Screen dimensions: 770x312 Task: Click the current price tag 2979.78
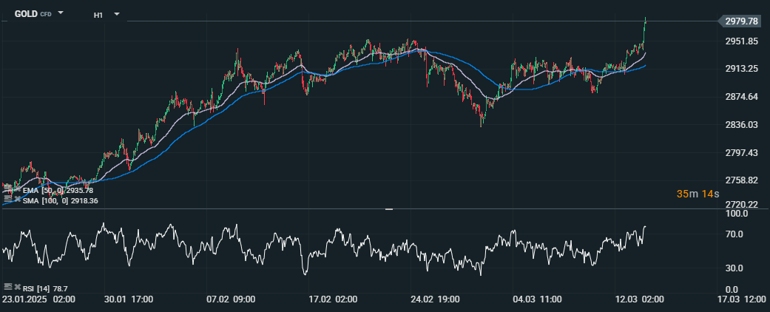[741, 21]
